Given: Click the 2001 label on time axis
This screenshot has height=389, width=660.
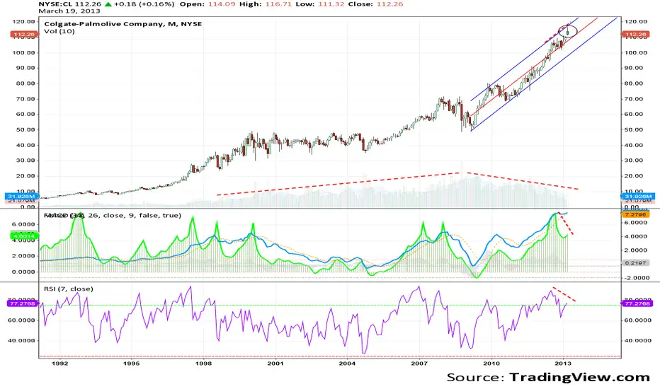Looking at the screenshot, I should [275, 364].
